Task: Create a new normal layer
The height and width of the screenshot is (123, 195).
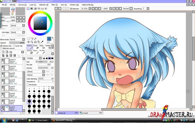Action: click(x=3, y=52)
